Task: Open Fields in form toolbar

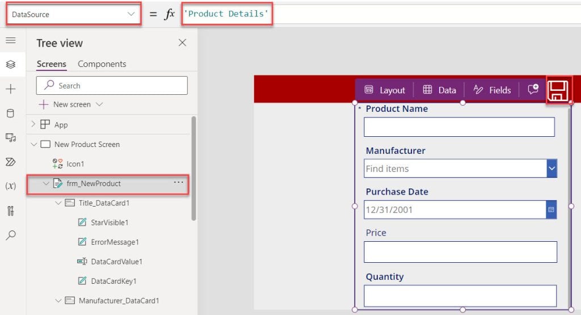Action: (492, 90)
